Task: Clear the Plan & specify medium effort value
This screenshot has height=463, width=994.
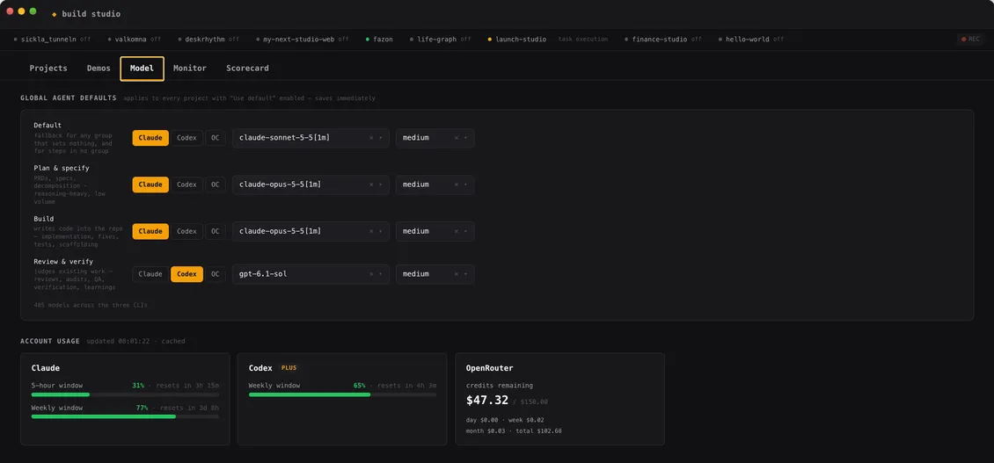Action: (x=457, y=185)
